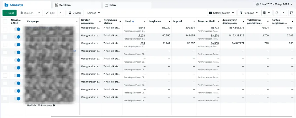Expand the arrow next to Edit

(60, 13)
